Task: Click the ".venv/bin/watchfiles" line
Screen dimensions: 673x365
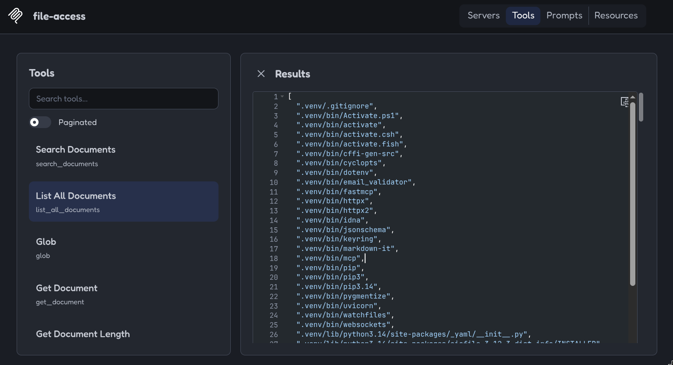Action: point(345,315)
